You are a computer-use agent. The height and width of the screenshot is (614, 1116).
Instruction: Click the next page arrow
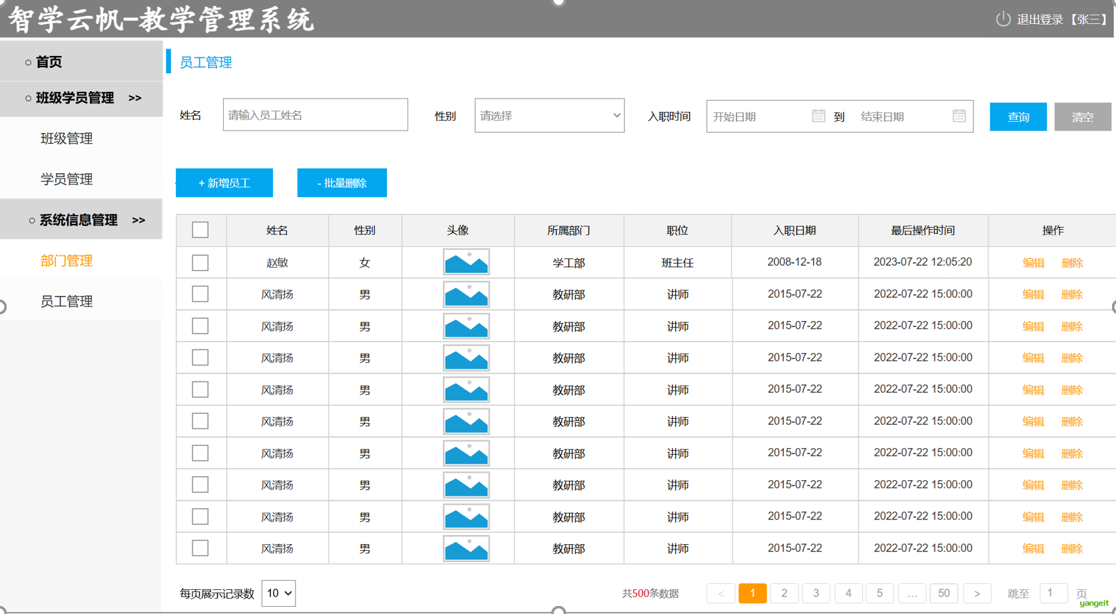(977, 593)
